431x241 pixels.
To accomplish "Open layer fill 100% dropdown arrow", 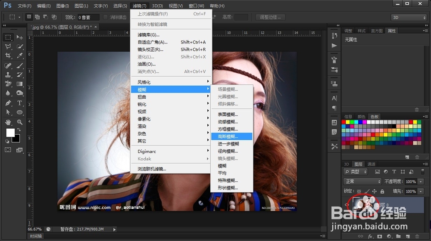I will (421, 192).
